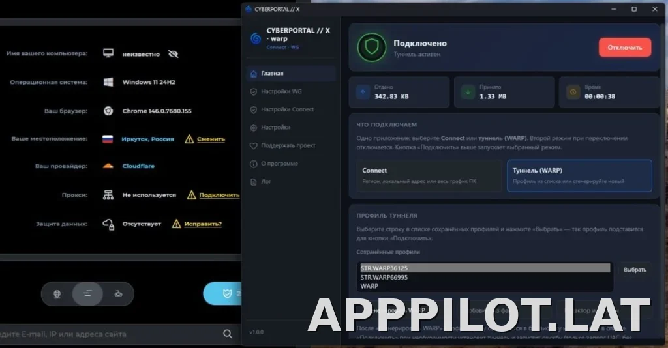Image resolution: width=668 pixels, height=348 pixels.
Task: Select the WARP profile row
Action: click(485, 286)
